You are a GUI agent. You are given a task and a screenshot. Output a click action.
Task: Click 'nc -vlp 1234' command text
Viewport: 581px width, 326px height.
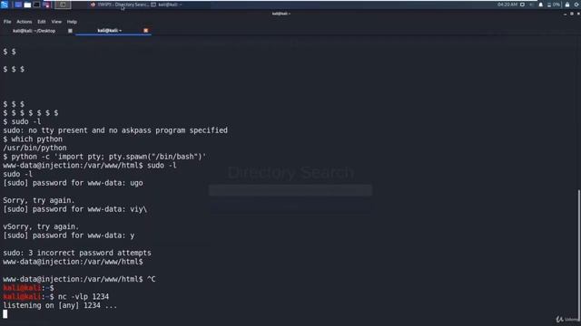point(84,297)
